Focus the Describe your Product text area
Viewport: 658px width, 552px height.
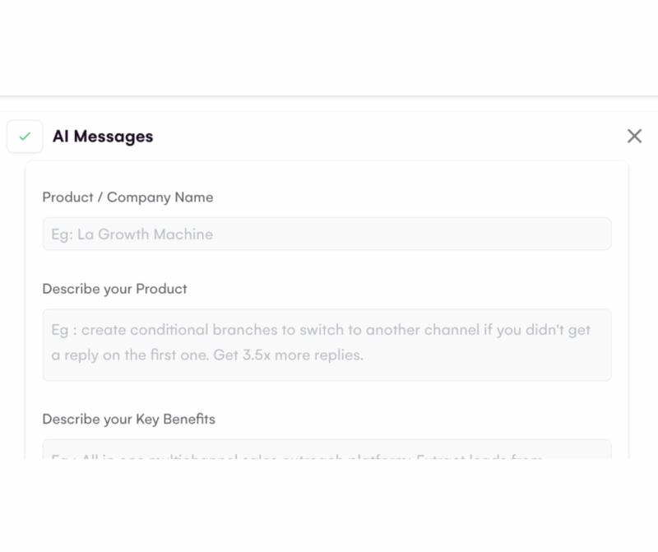pyautogui.click(x=327, y=345)
